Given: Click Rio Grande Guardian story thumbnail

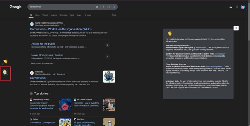Looking at the screenshot, I should (x=109, y=105).
